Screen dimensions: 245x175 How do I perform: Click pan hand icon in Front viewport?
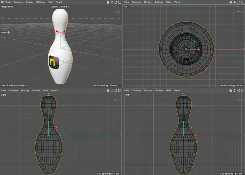pos(231,91)
